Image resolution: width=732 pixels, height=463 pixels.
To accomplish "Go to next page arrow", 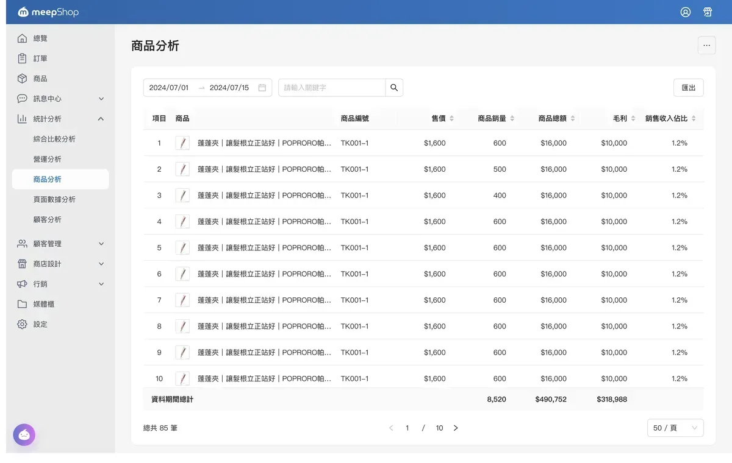I will pyautogui.click(x=456, y=428).
